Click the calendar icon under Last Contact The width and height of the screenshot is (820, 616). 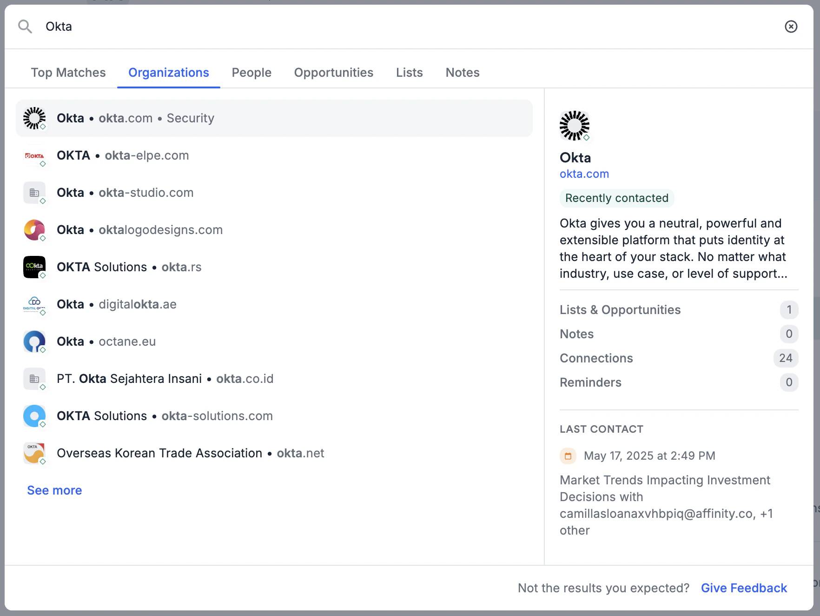click(x=568, y=456)
